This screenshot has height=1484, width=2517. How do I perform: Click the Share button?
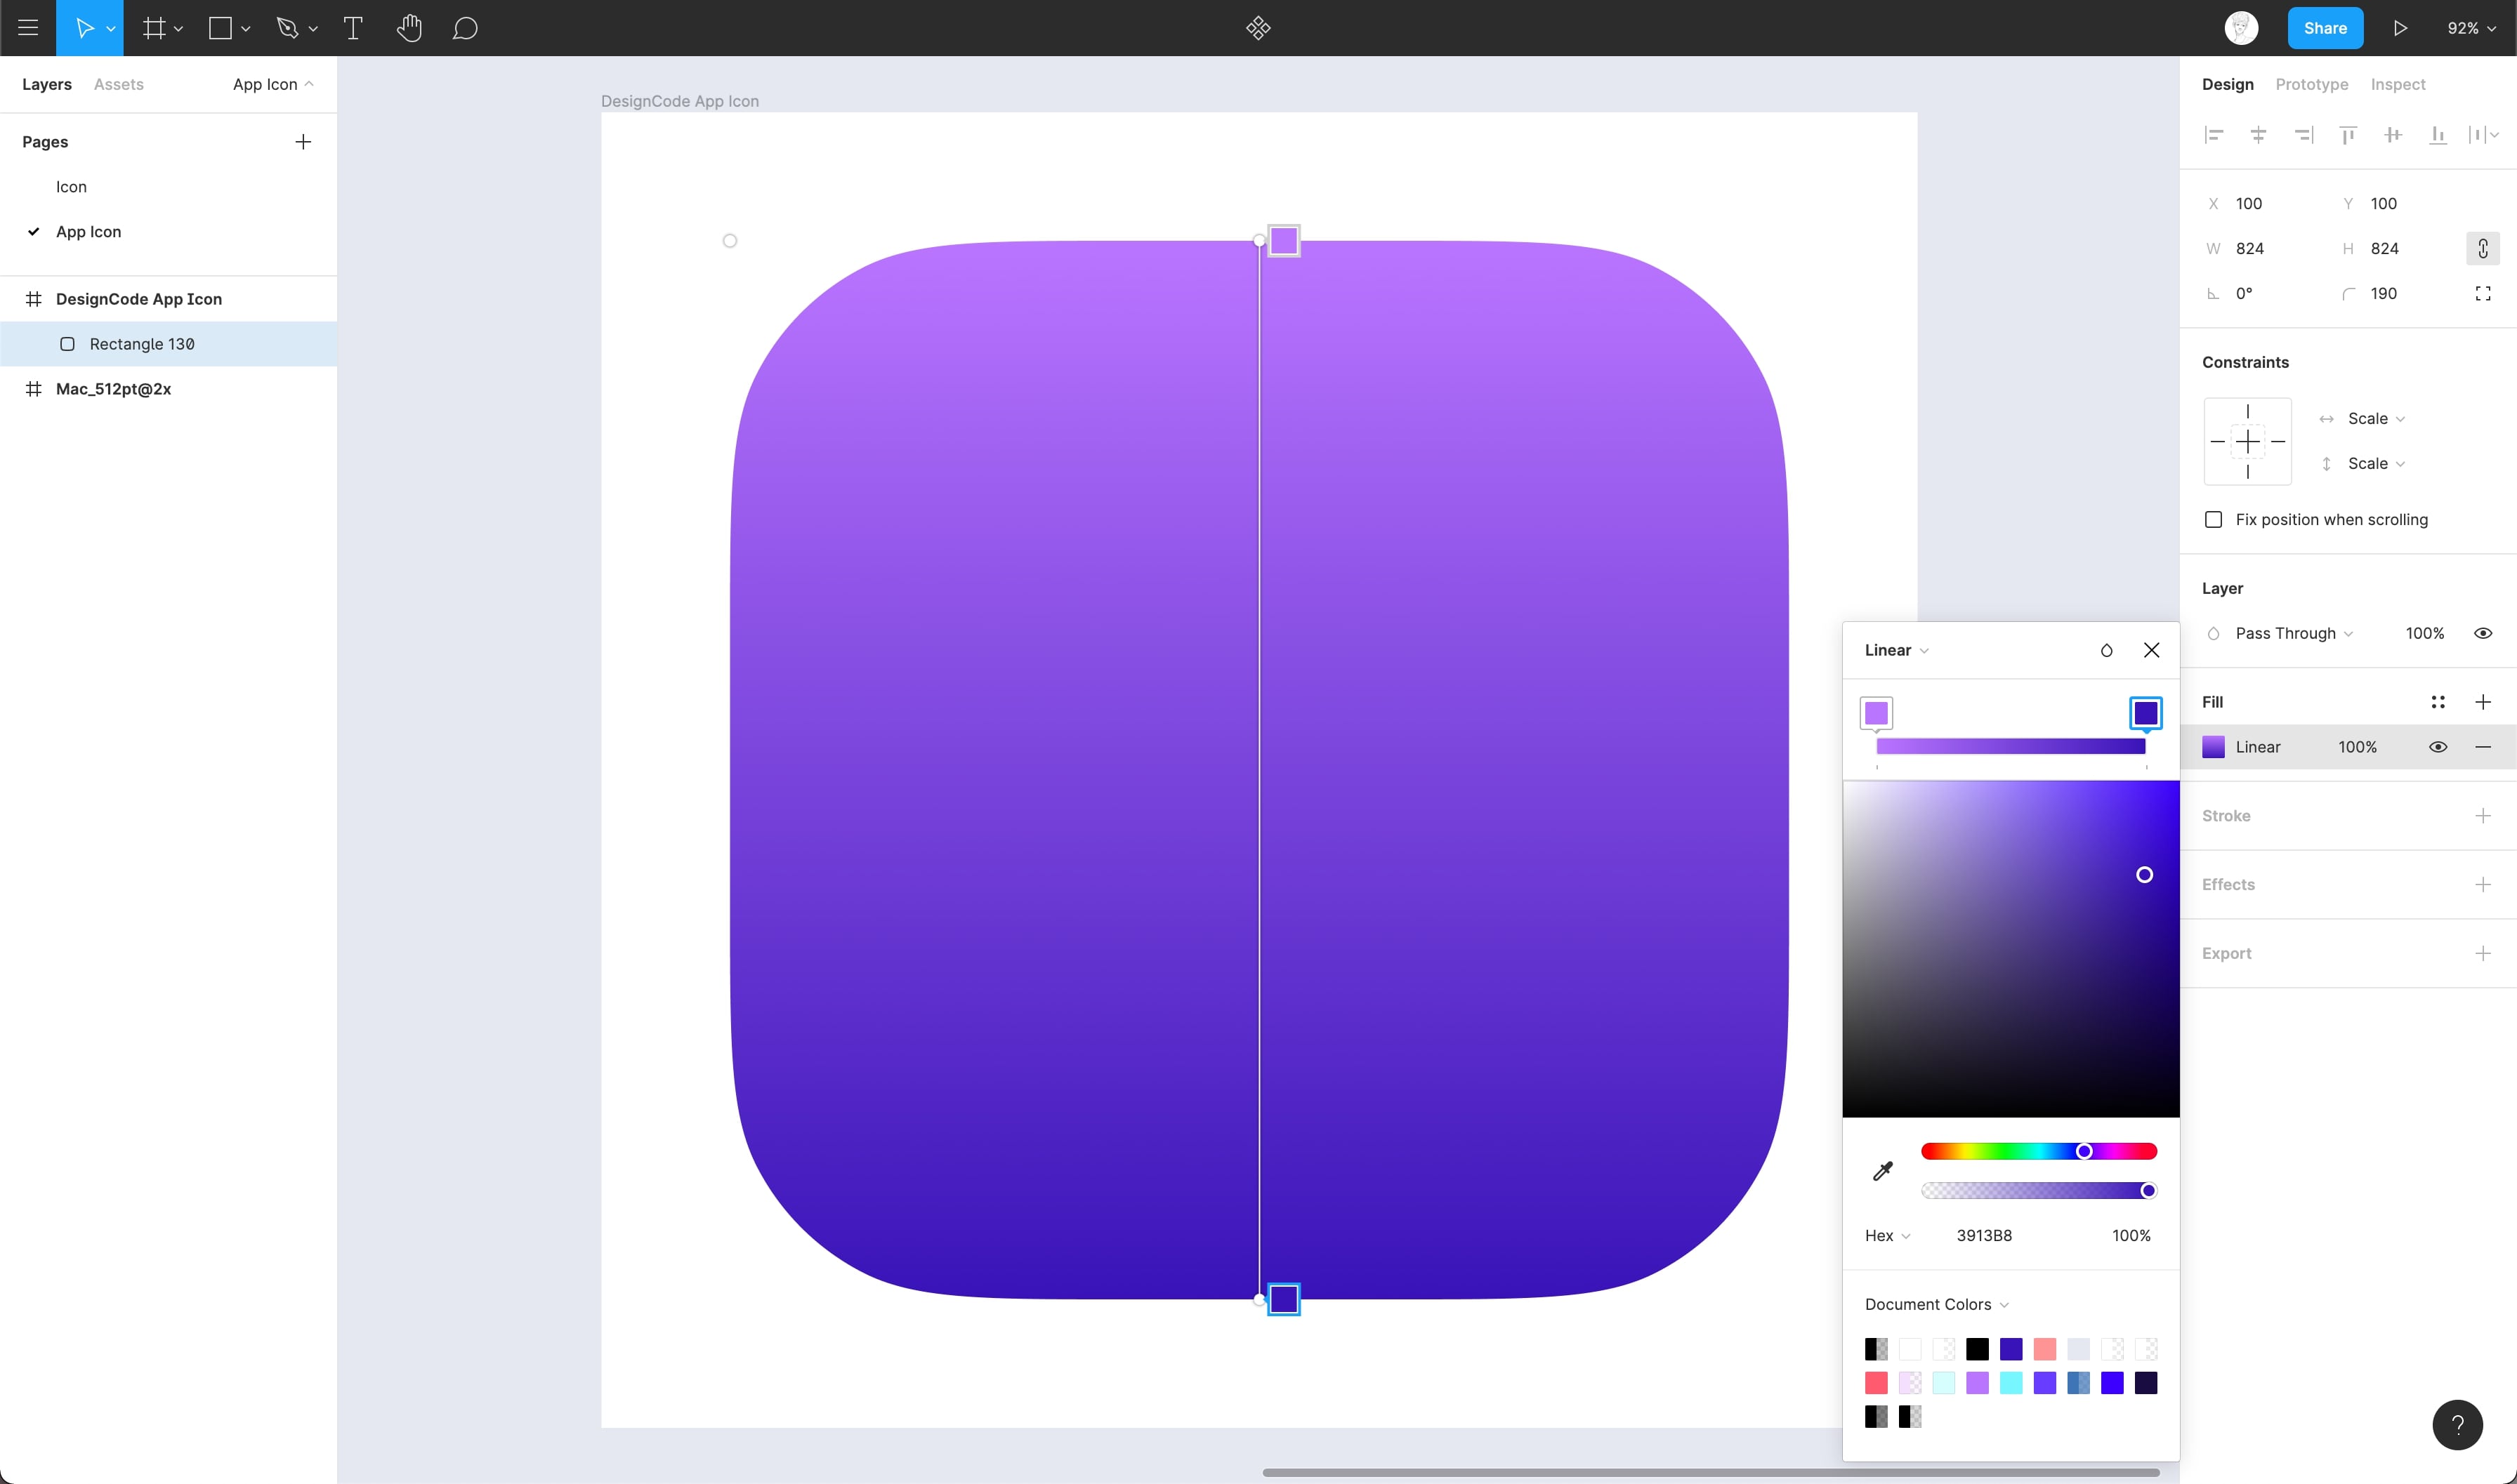pyautogui.click(x=2324, y=28)
